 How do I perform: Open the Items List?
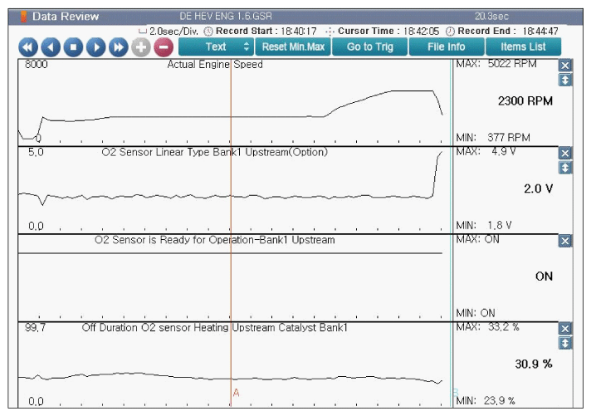[x=523, y=46]
